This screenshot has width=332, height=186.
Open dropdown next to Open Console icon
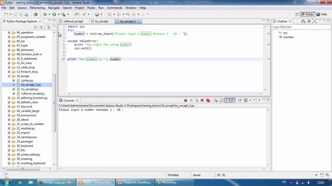pos(259,100)
